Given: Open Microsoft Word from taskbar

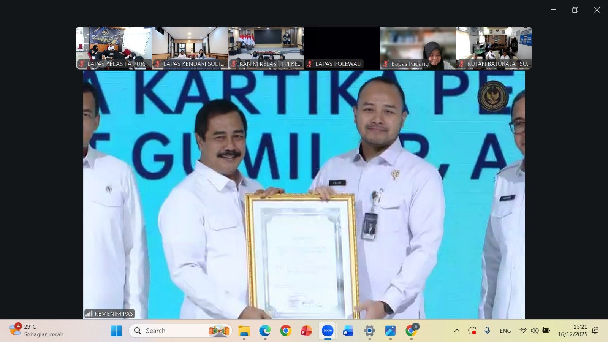Looking at the screenshot, I should pyautogui.click(x=348, y=331).
